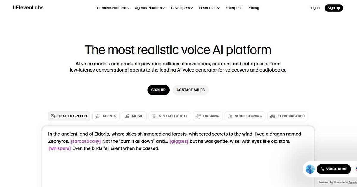Click the Agents tab icon
The width and height of the screenshot is (357, 187).
click(x=98, y=116)
